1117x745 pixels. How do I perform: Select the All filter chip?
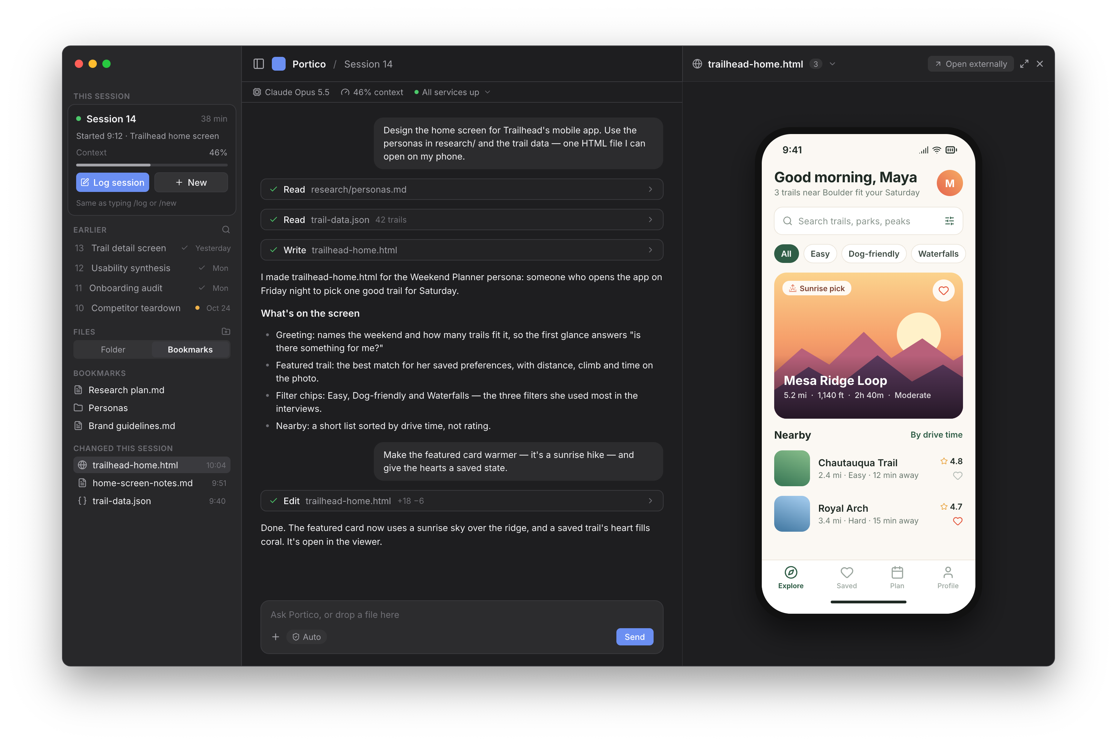[786, 254]
